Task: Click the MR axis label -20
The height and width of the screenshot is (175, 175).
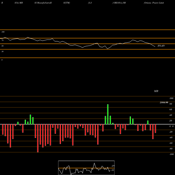Action: point(171,132)
